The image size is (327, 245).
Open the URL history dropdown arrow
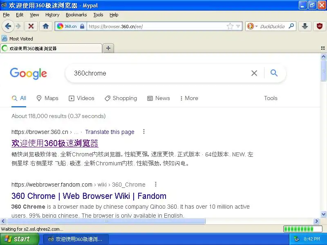(x=238, y=27)
